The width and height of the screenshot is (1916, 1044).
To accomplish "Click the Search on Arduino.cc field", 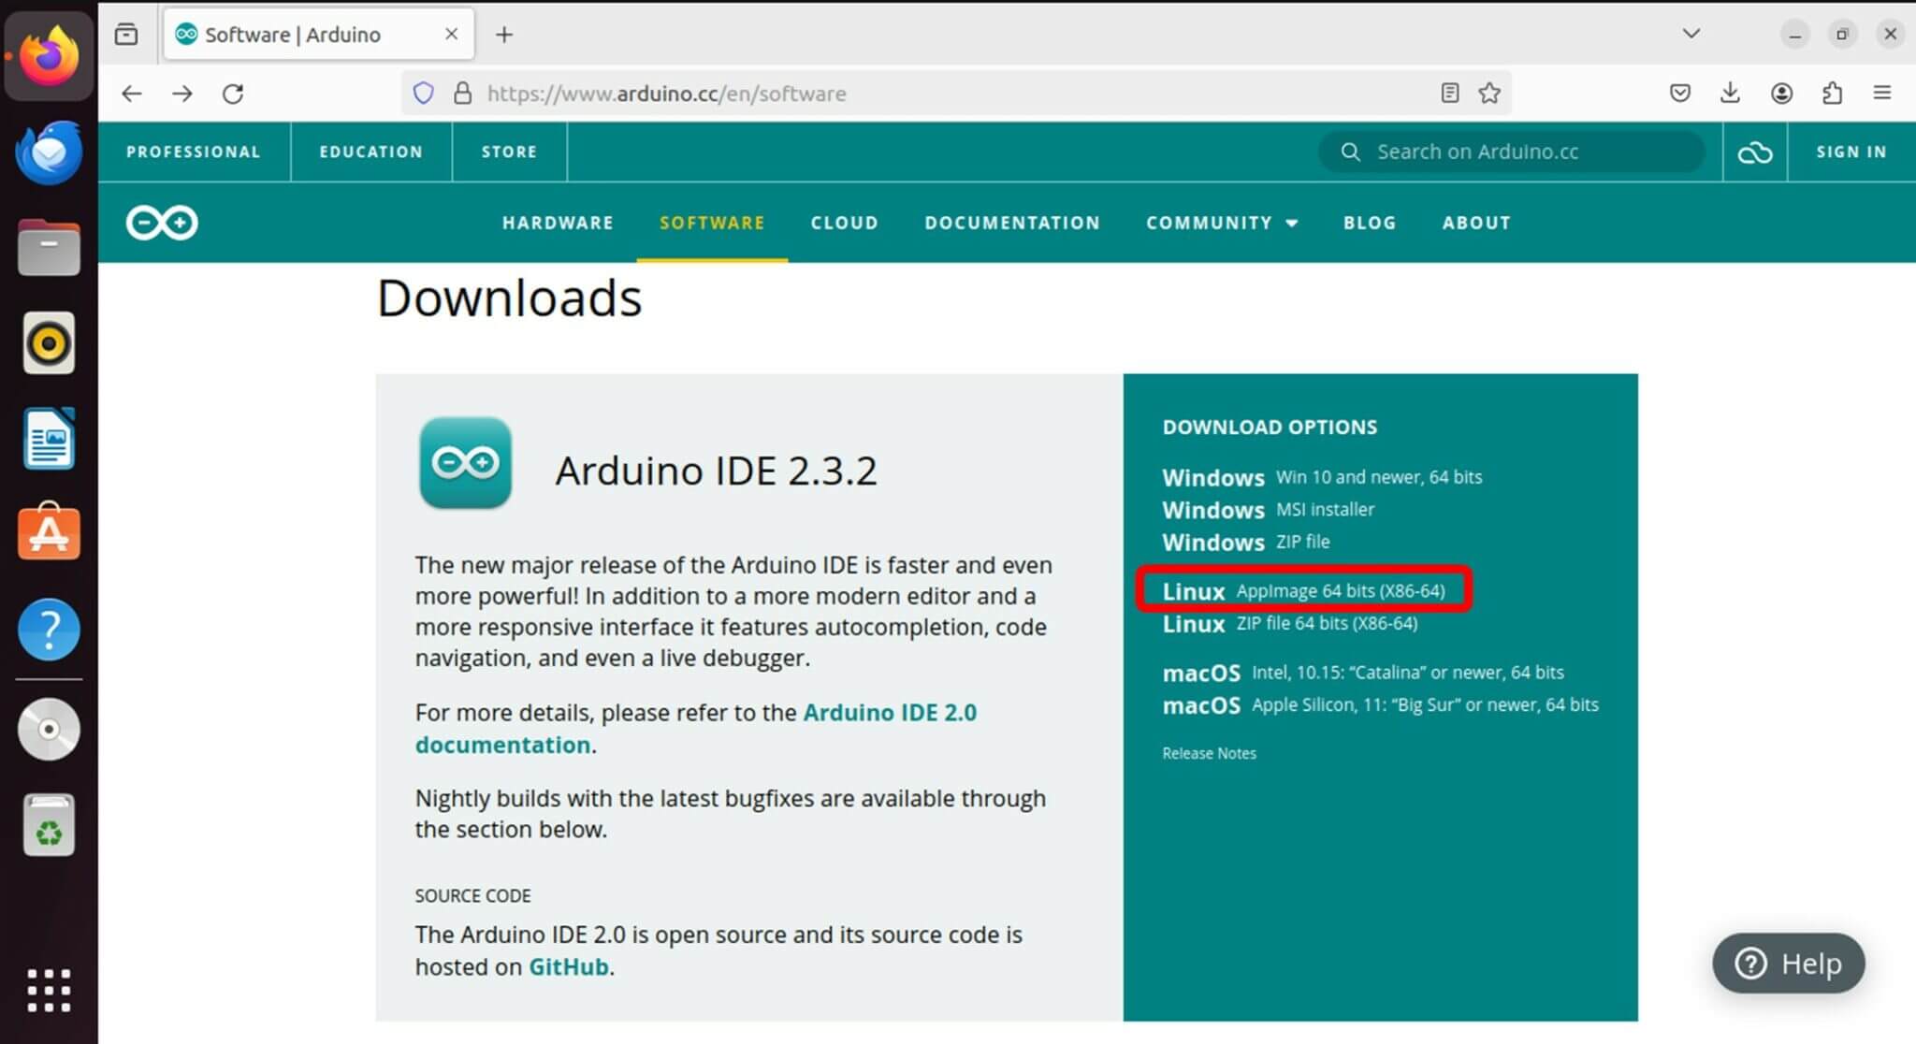I will tap(1513, 152).
